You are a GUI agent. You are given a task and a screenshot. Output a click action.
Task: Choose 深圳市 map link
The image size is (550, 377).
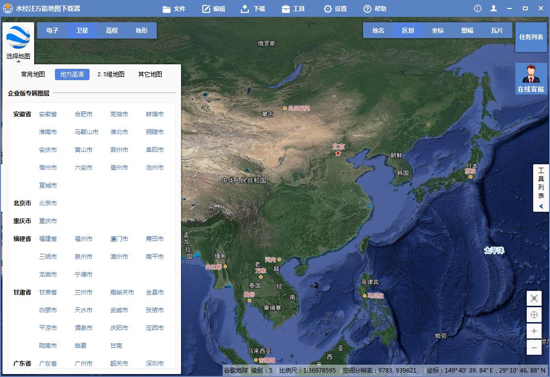click(155, 363)
